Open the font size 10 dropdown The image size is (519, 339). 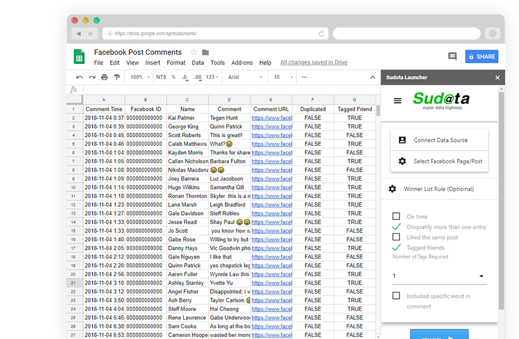pos(283,77)
